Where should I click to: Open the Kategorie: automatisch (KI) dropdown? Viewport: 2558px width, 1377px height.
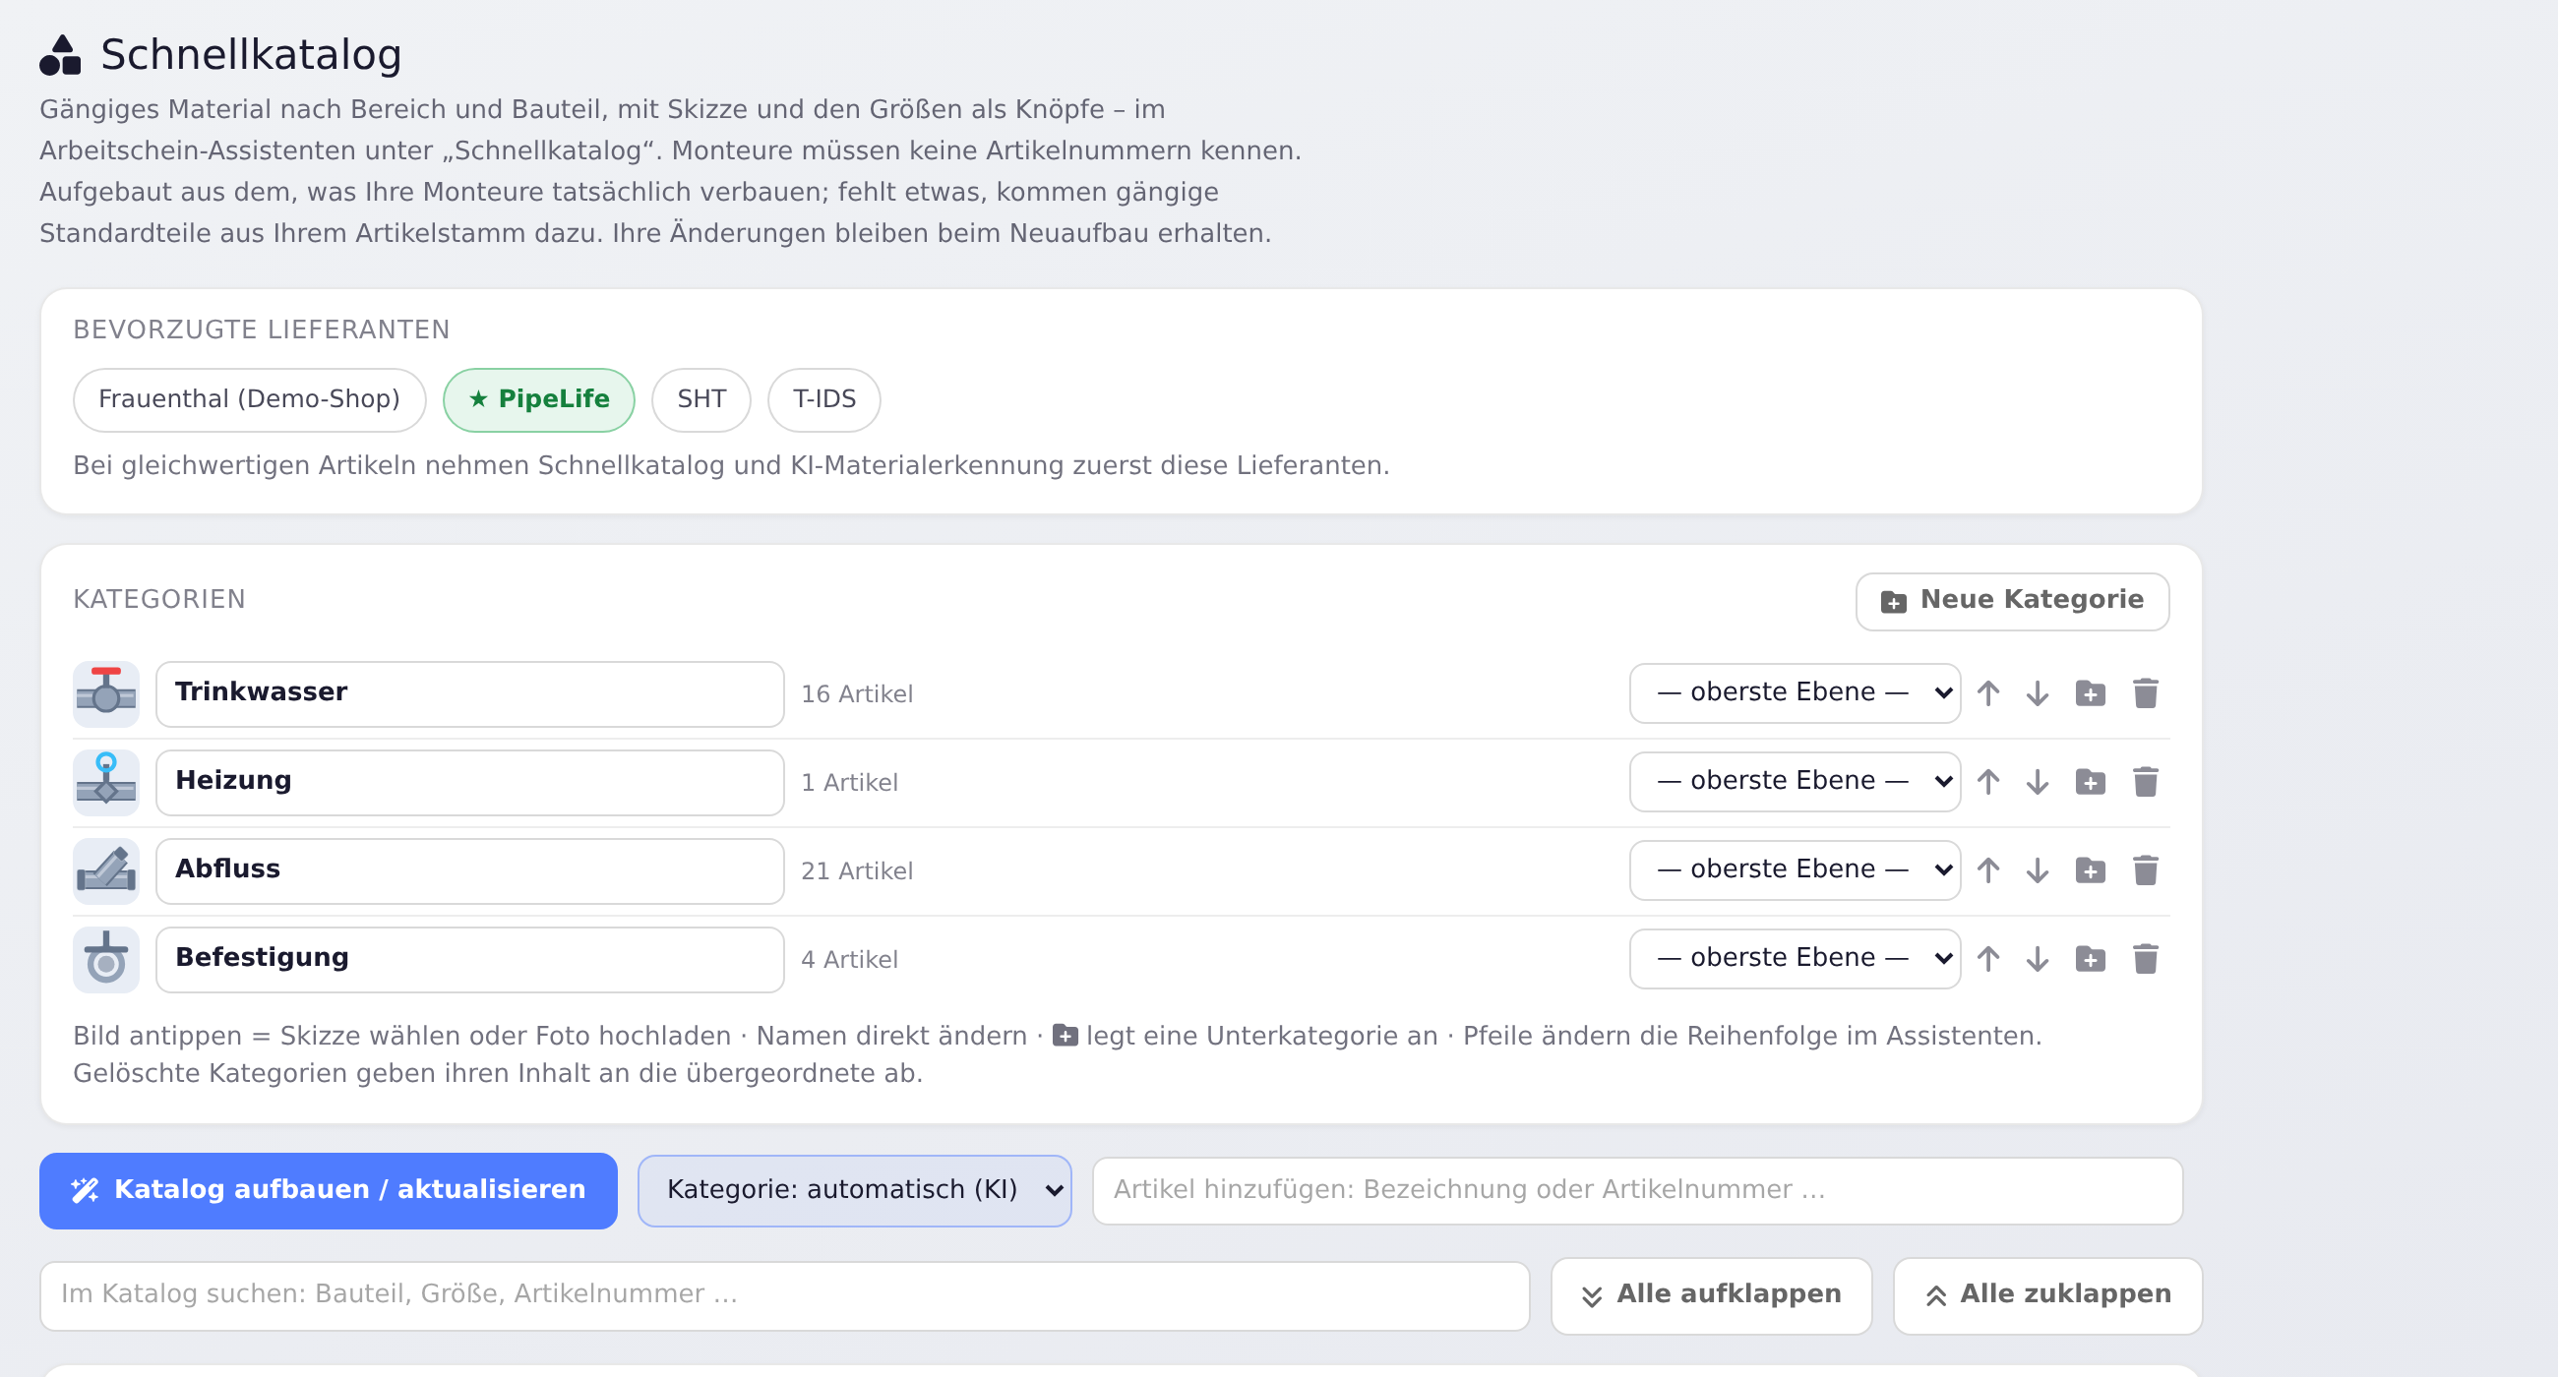coord(854,1189)
